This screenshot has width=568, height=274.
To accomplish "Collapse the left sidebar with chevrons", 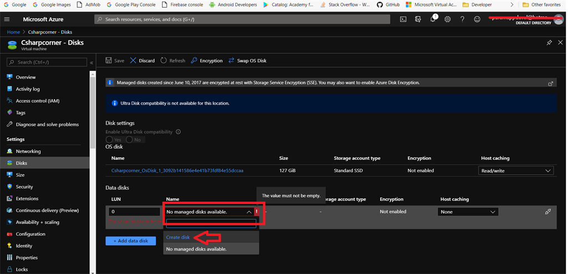I will 92,63.
